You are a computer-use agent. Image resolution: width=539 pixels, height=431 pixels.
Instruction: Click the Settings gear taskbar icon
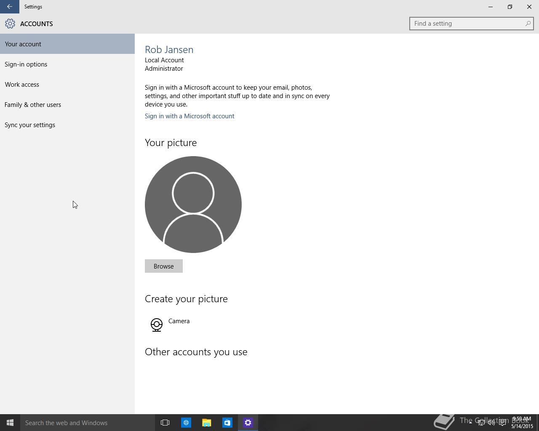point(248,423)
